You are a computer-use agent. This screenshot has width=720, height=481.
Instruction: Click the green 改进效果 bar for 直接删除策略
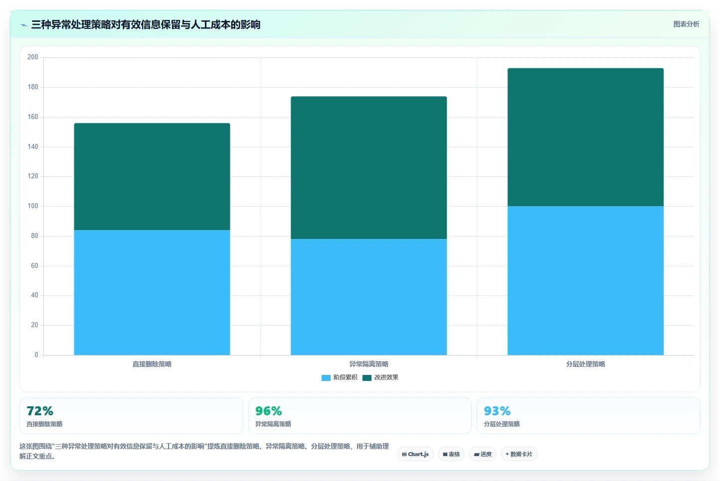[152, 177]
